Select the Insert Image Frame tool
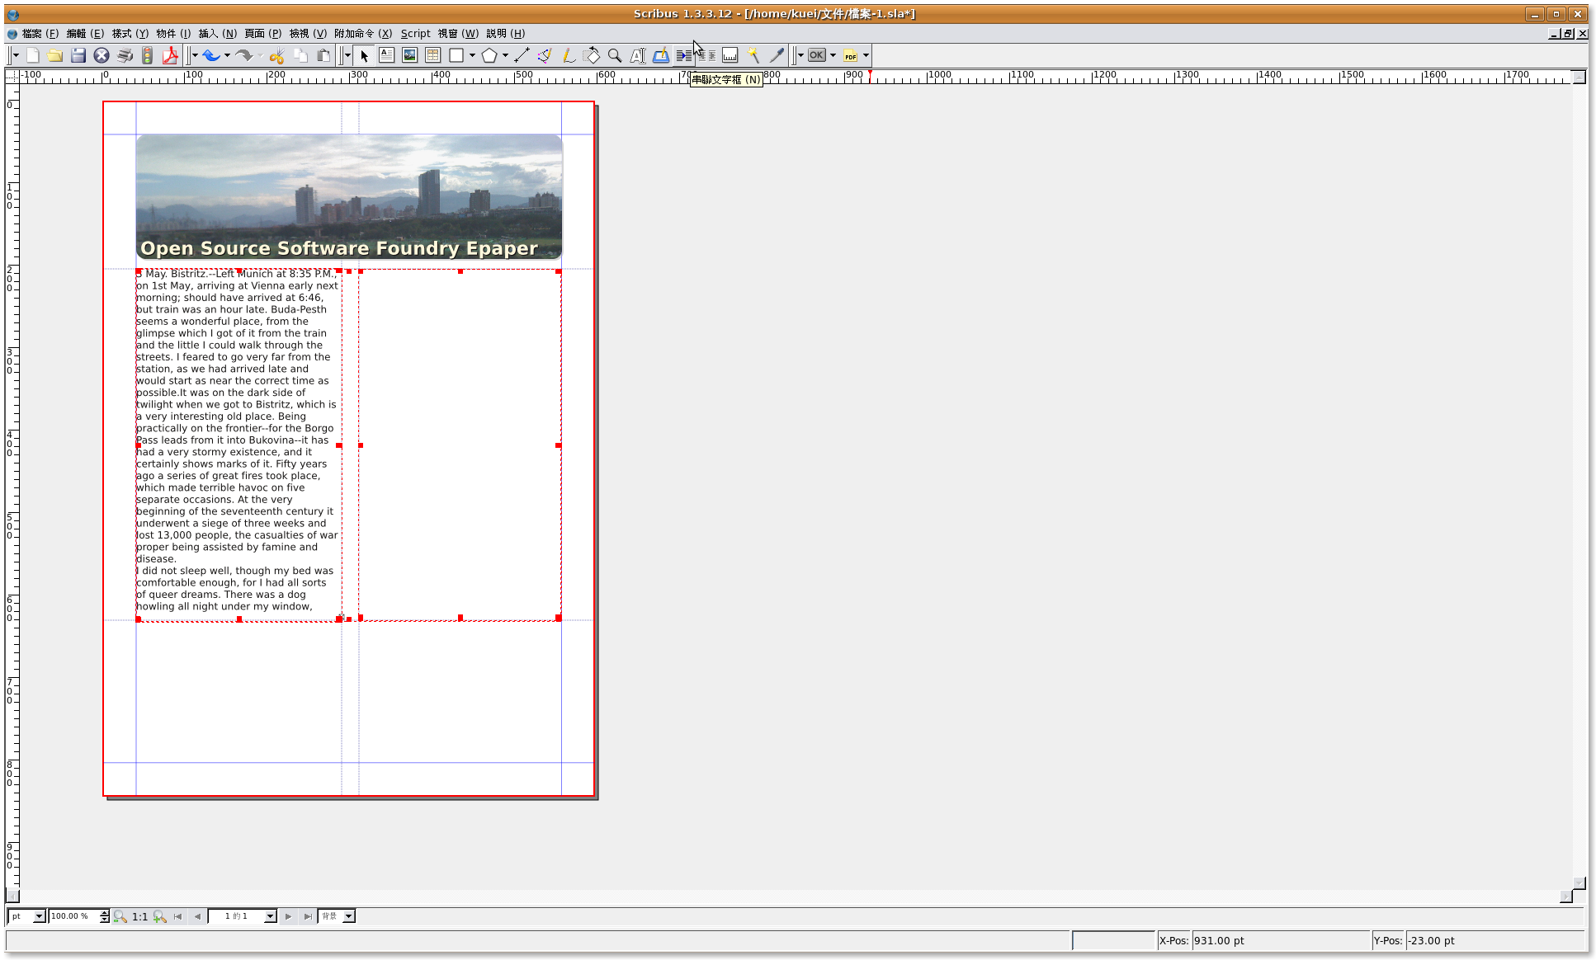This screenshot has height=960, width=1596. click(x=409, y=55)
